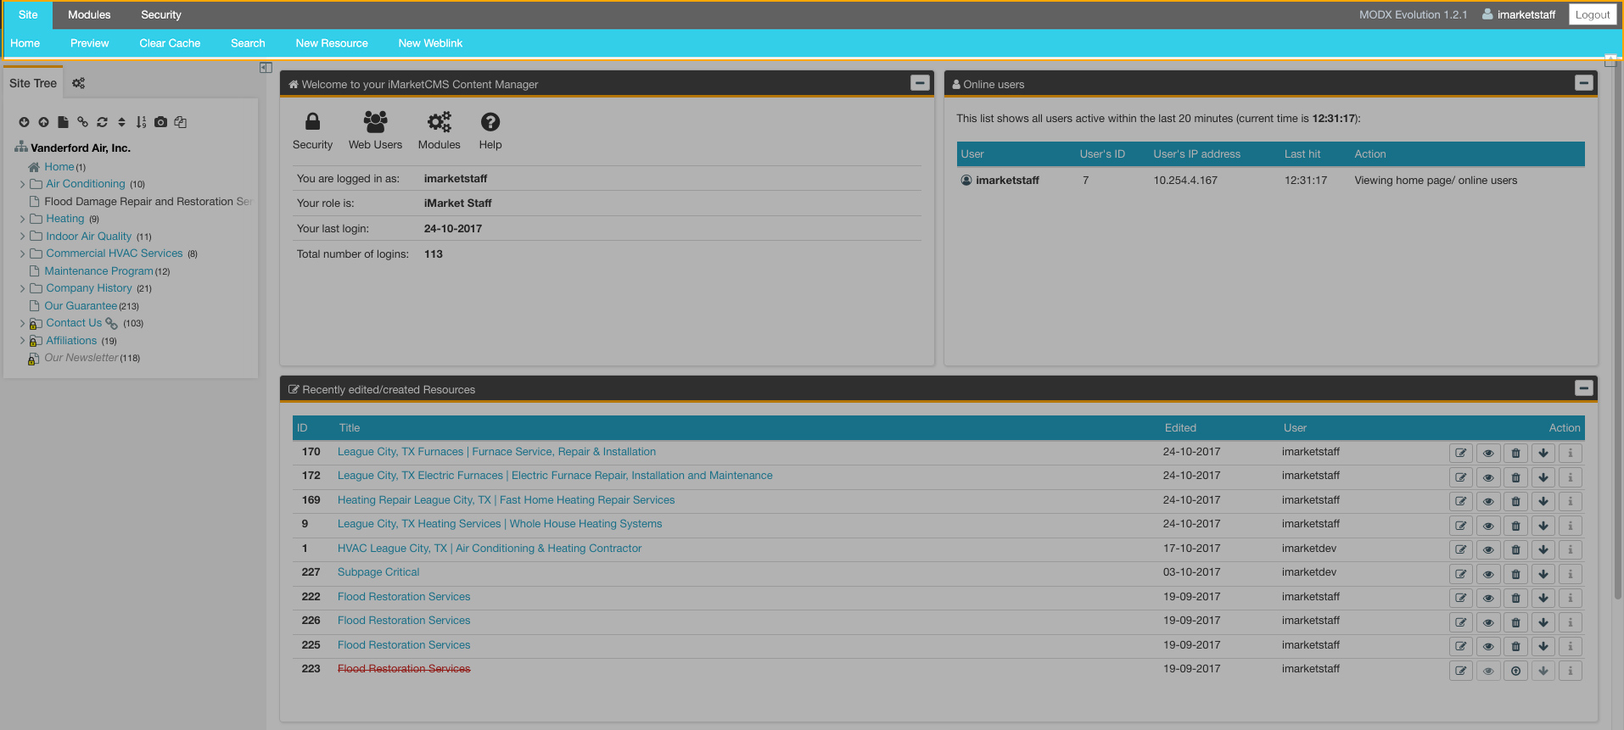Open the Web Users icon
Screen dimensions: 1624x730
[x=375, y=131]
